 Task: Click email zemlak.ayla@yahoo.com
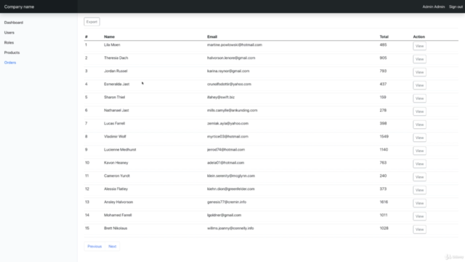click(227, 123)
